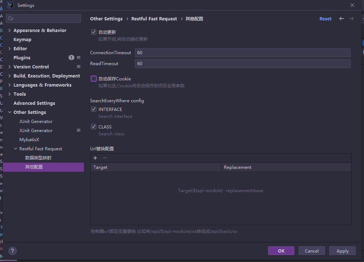
Task: Click the Reset link
Action: pyautogui.click(x=325, y=19)
